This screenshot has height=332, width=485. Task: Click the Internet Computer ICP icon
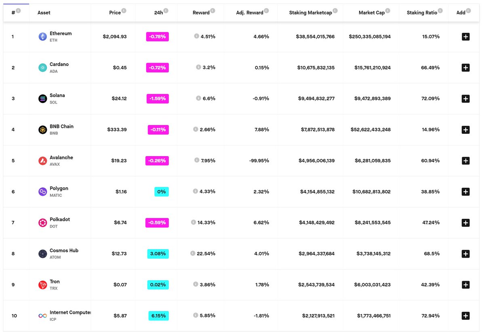pos(42,315)
